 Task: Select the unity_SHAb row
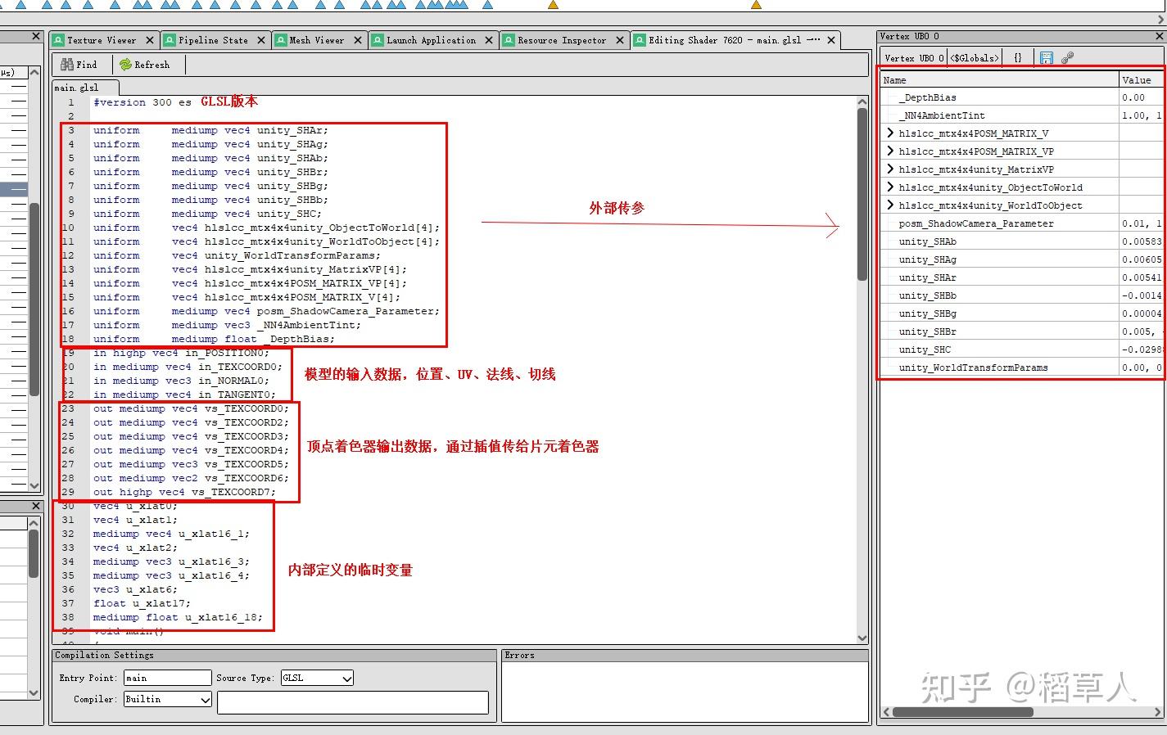click(1021, 241)
